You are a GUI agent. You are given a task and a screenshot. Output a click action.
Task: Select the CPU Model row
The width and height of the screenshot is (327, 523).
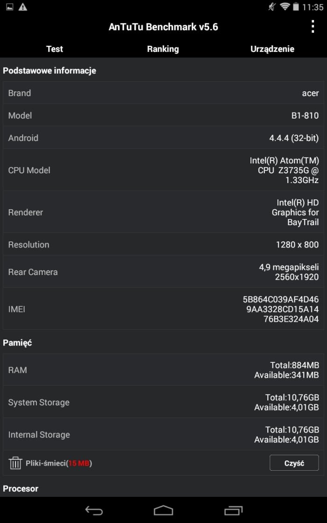pyautogui.click(x=163, y=170)
